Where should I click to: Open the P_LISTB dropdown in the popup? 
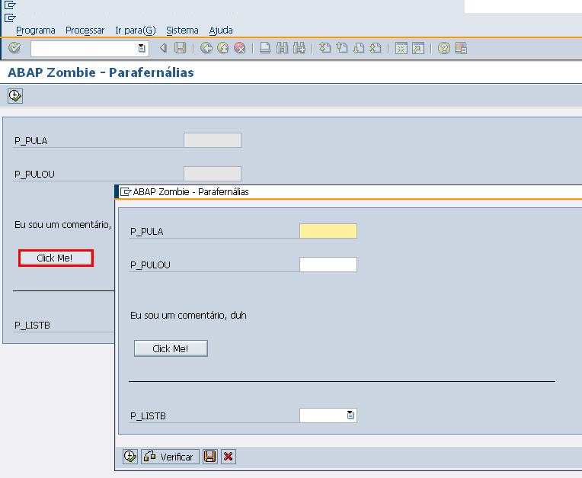coord(350,415)
